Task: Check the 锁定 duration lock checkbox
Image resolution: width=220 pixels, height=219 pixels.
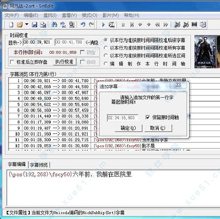Action: (82, 52)
